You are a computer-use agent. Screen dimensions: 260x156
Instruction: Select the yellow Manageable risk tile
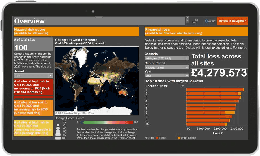pos(33,128)
